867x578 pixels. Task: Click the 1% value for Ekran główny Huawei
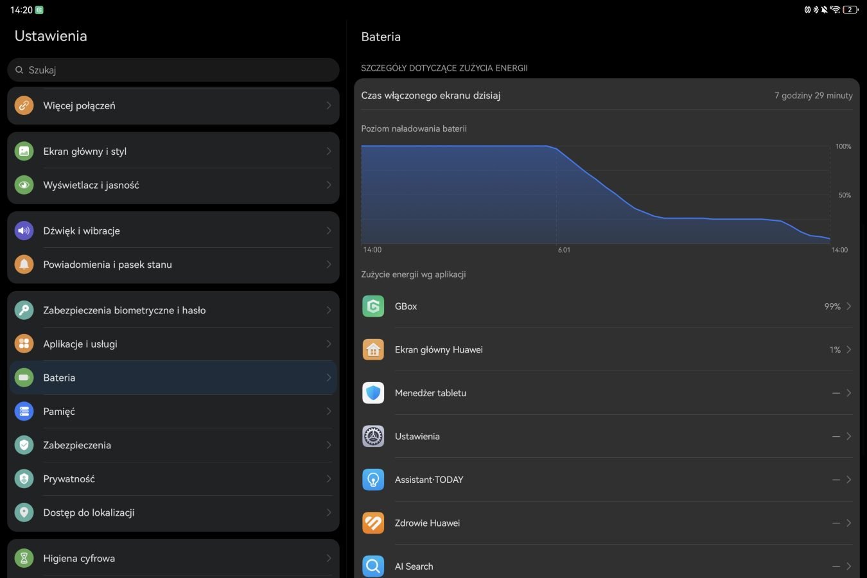point(835,349)
